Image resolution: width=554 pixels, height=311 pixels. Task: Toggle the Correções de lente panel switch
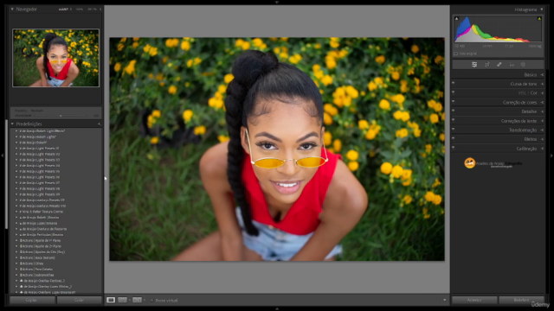[x=454, y=120]
